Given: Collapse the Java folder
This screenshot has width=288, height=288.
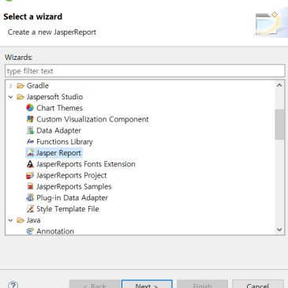Looking at the screenshot, I should [x=10, y=220].
